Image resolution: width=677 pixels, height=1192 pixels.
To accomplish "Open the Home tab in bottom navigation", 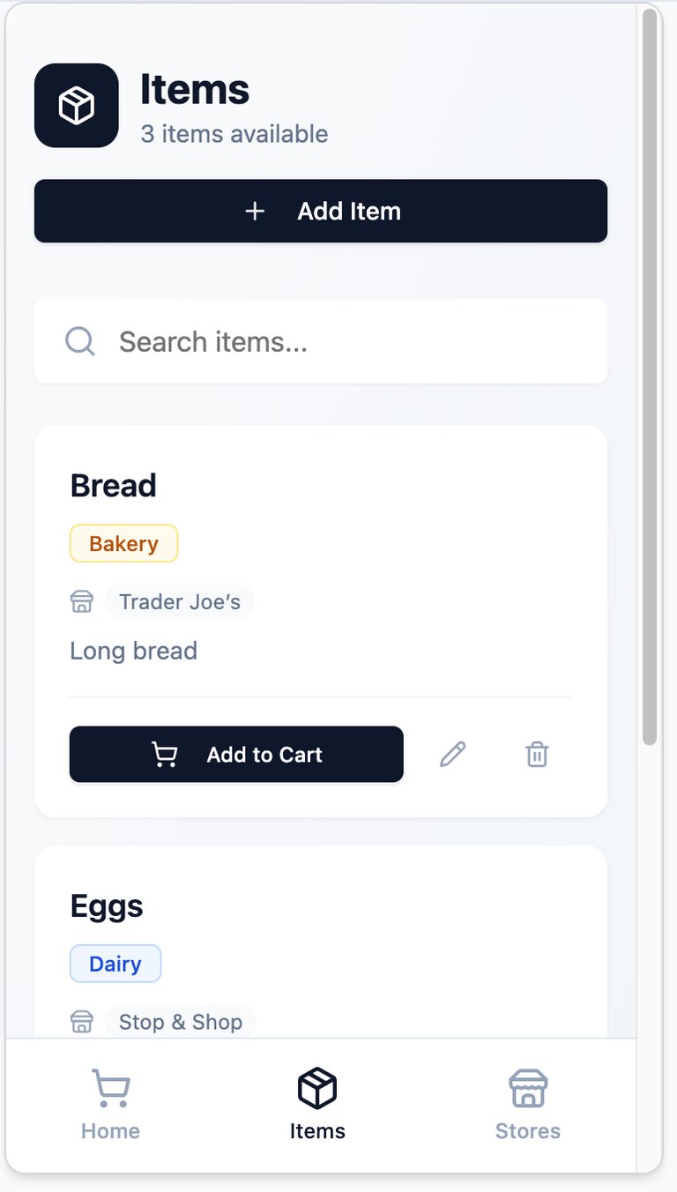I will pos(110,1105).
